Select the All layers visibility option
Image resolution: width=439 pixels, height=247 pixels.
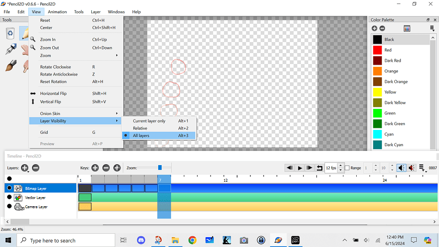point(159,136)
